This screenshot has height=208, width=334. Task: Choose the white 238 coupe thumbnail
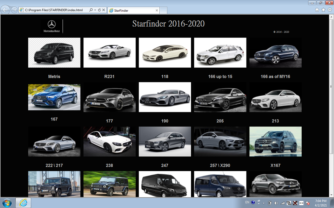110,141
